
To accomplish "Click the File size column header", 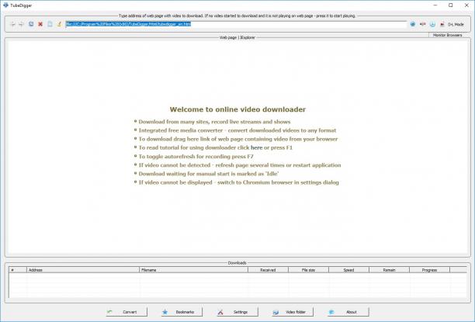I will [x=308, y=270].
